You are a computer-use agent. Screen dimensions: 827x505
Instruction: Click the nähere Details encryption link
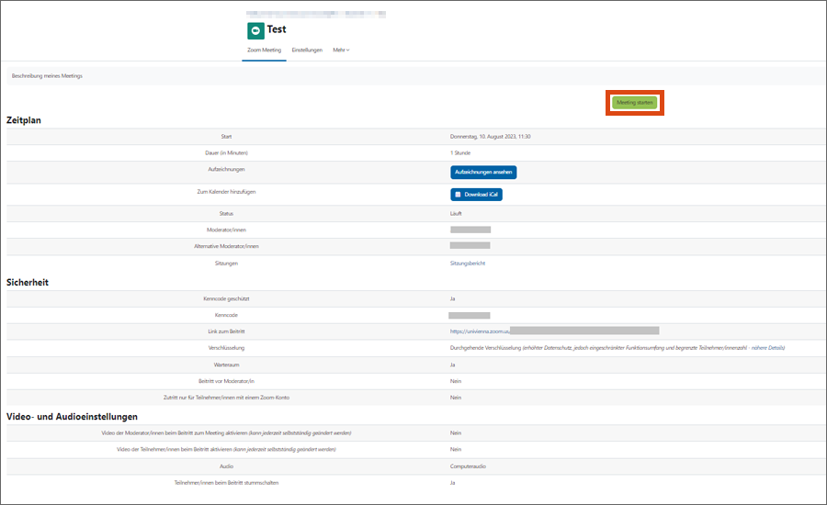coord(767,348)
